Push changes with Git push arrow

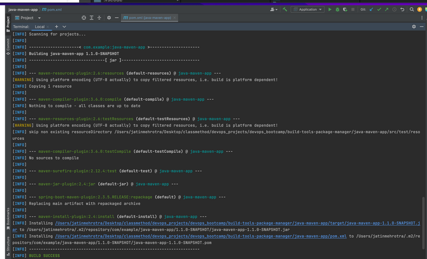coord(386,9)
